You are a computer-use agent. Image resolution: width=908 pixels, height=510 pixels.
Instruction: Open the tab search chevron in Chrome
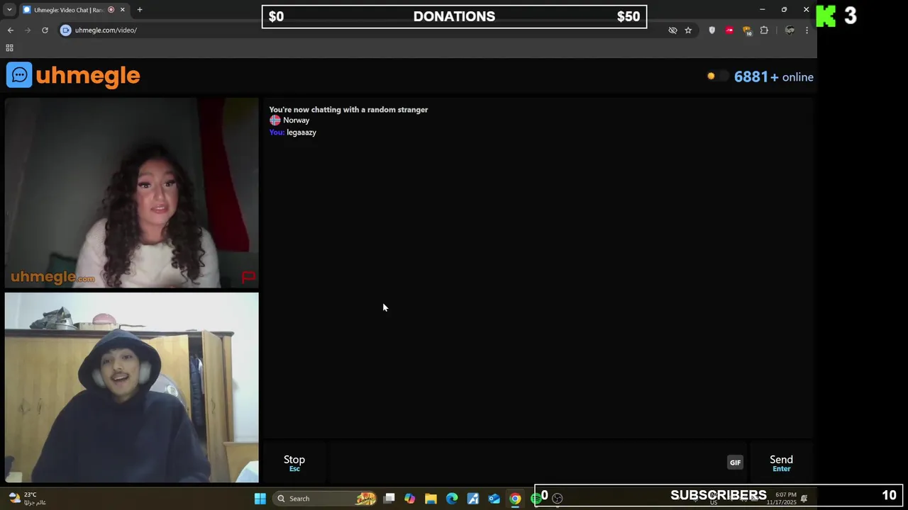tap(9, 10)
